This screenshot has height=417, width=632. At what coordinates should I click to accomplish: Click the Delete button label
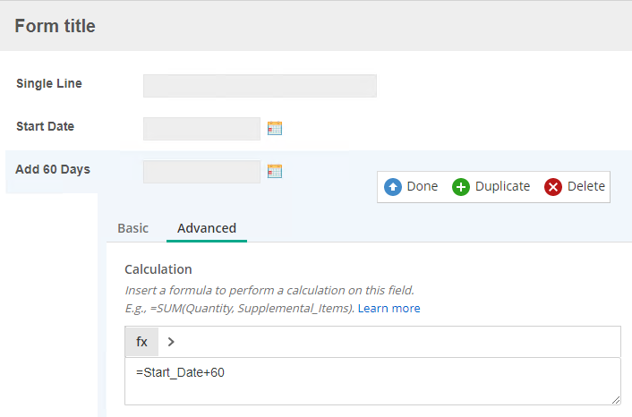(586, 186)
